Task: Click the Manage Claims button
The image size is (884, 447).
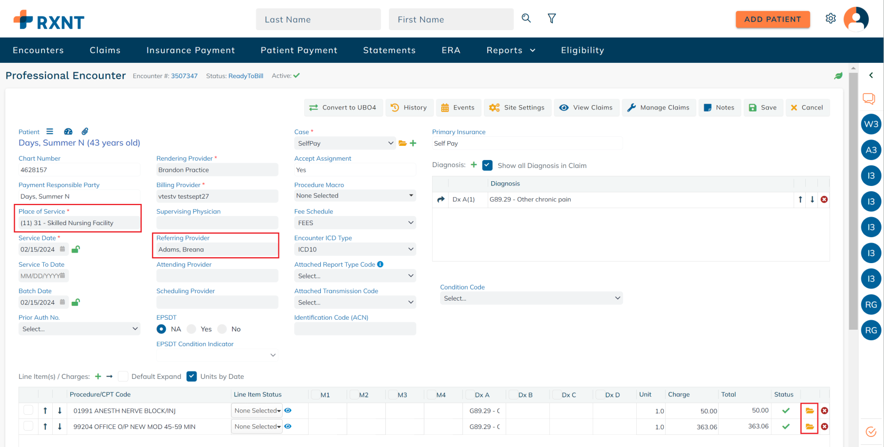Action: tap(659, 107)
